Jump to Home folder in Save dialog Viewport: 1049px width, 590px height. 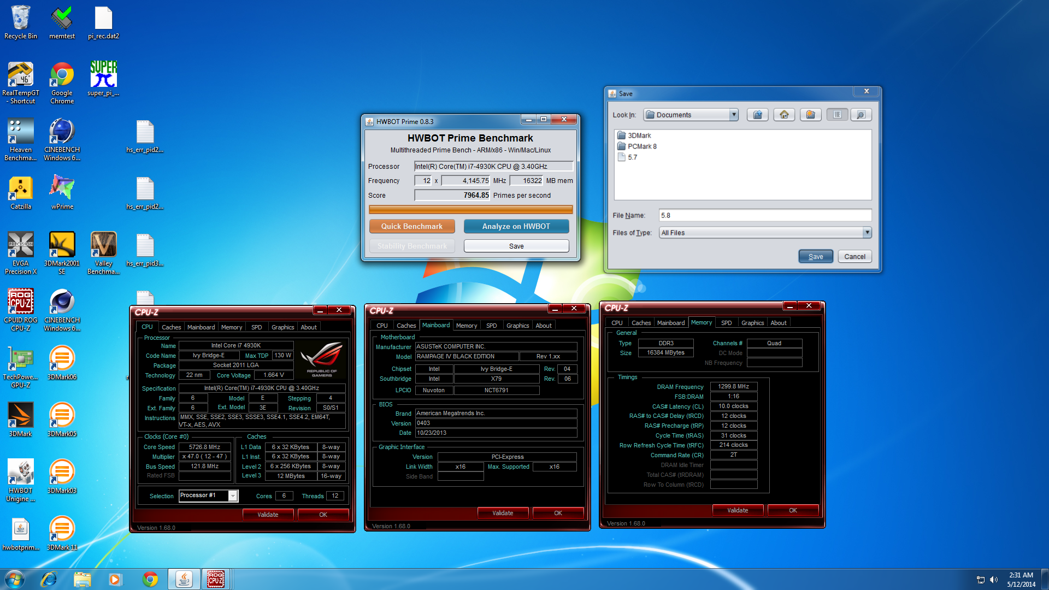click(x=784, y=115)
